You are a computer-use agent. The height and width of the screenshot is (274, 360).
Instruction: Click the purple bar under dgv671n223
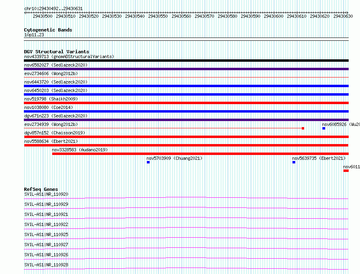[x=186, y=120]
